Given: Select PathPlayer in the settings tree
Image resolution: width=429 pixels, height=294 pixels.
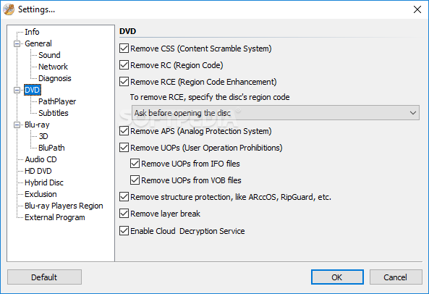Looking at the screenshot, I should pyautogui.click(x=57, y=101).
